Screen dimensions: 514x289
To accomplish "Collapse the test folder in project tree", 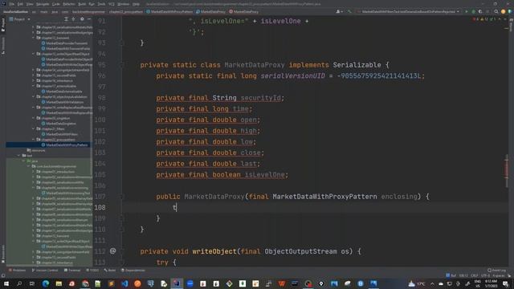I will click(19, 156).
